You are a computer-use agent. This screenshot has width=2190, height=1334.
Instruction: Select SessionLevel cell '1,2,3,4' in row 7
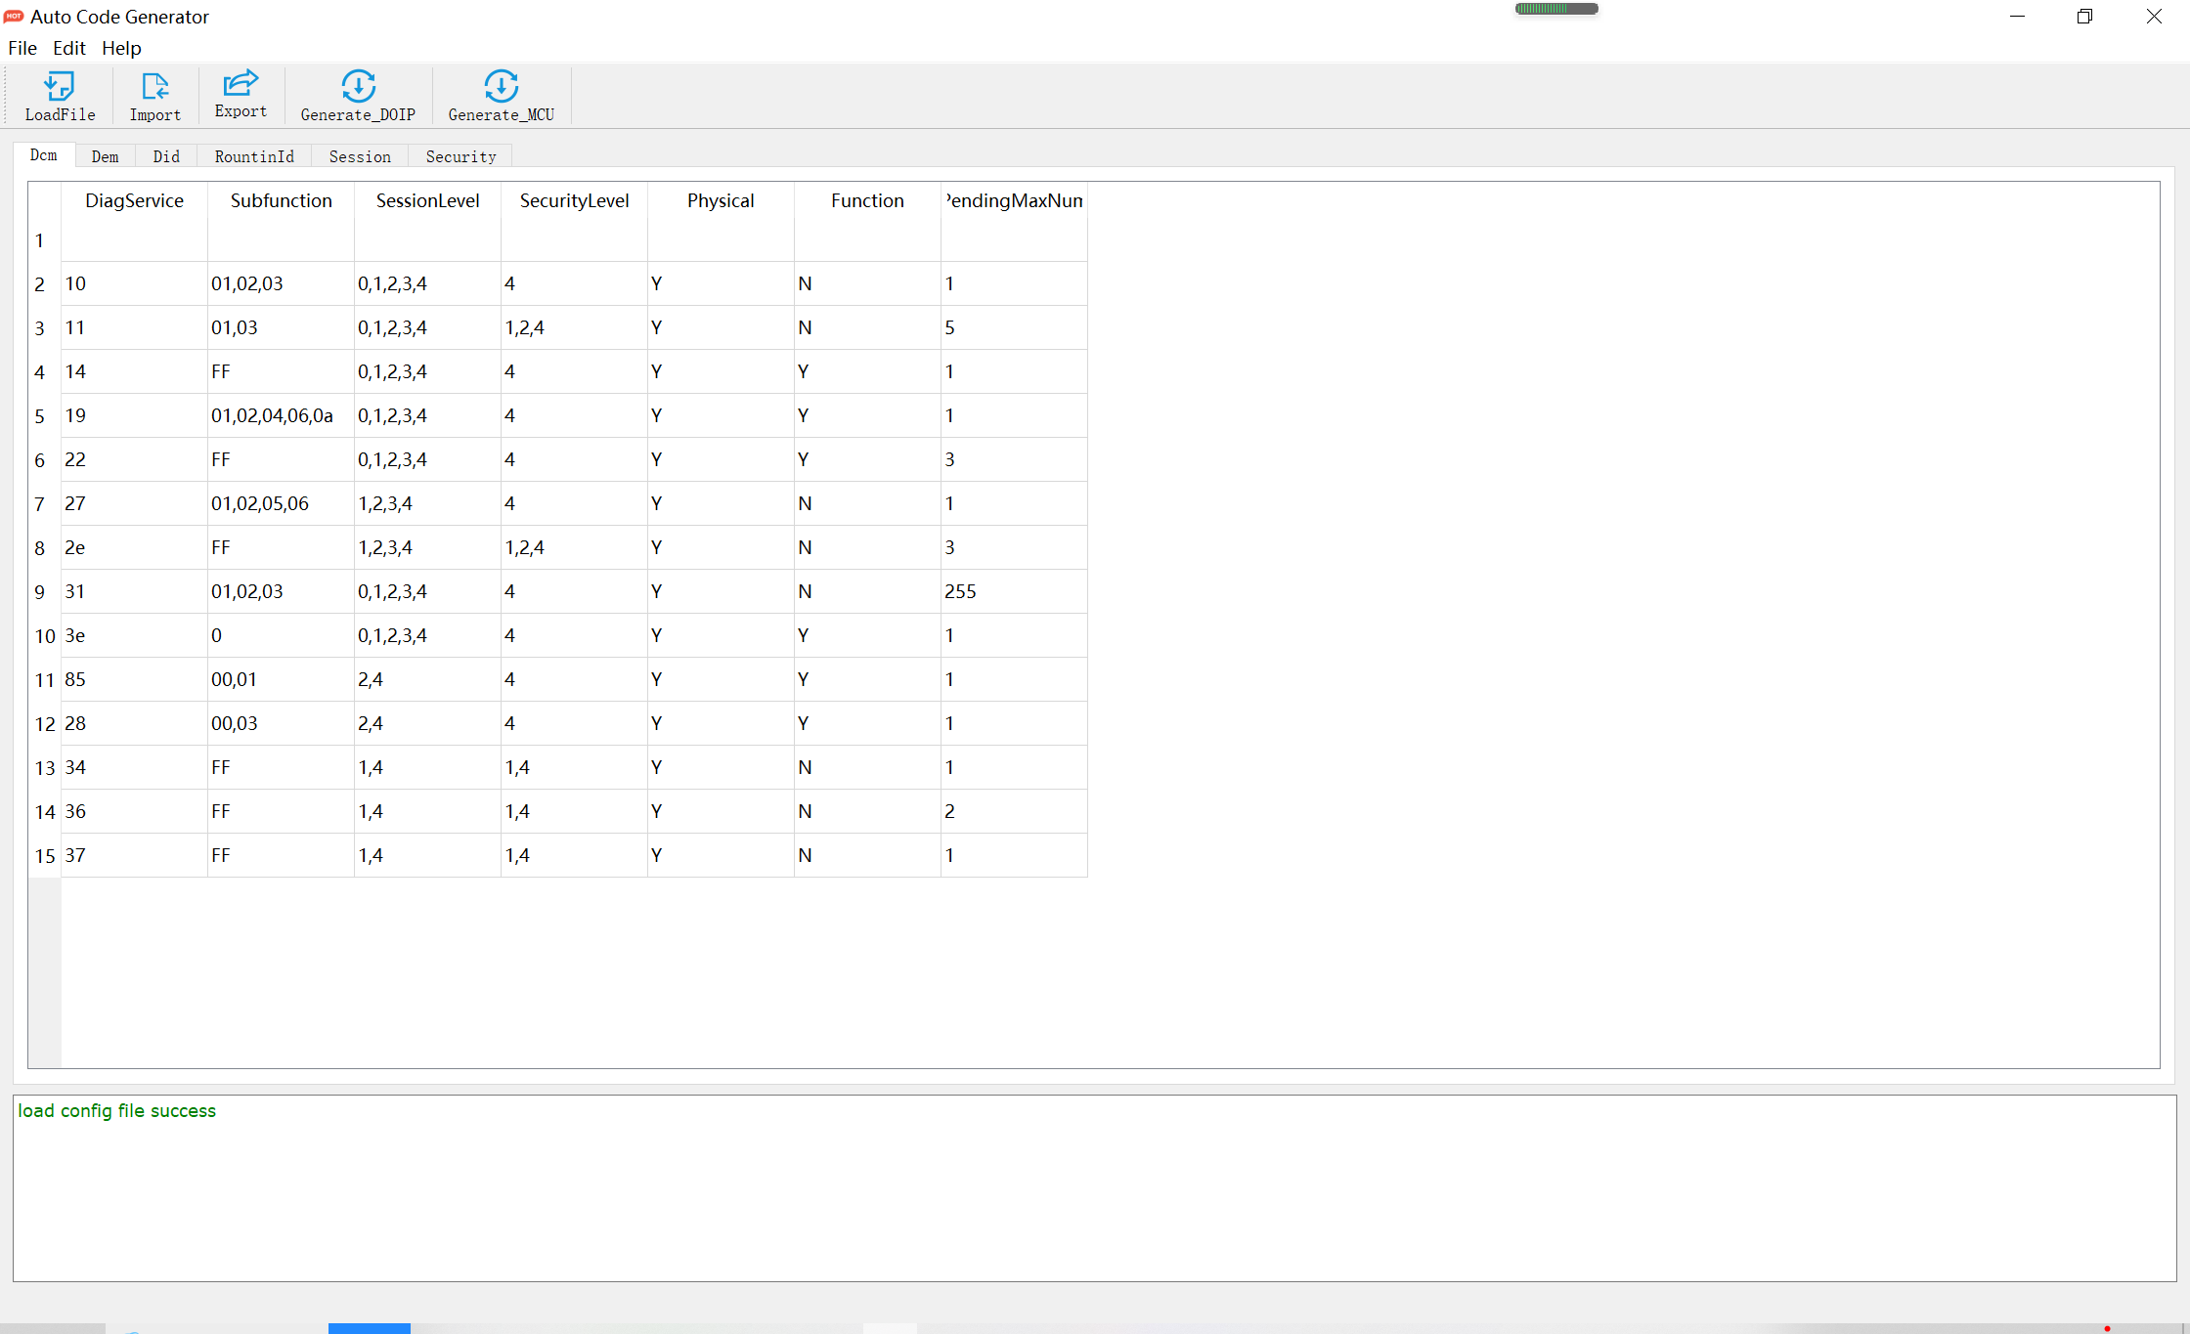(427, 503)
